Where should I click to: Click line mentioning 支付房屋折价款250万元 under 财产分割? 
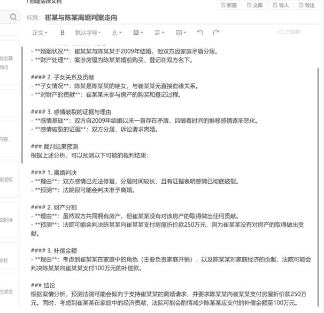pos(167,229)
